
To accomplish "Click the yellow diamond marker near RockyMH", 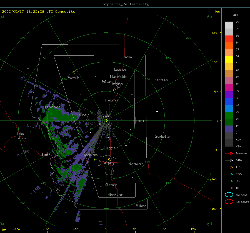I will click(x=74, y=72).
